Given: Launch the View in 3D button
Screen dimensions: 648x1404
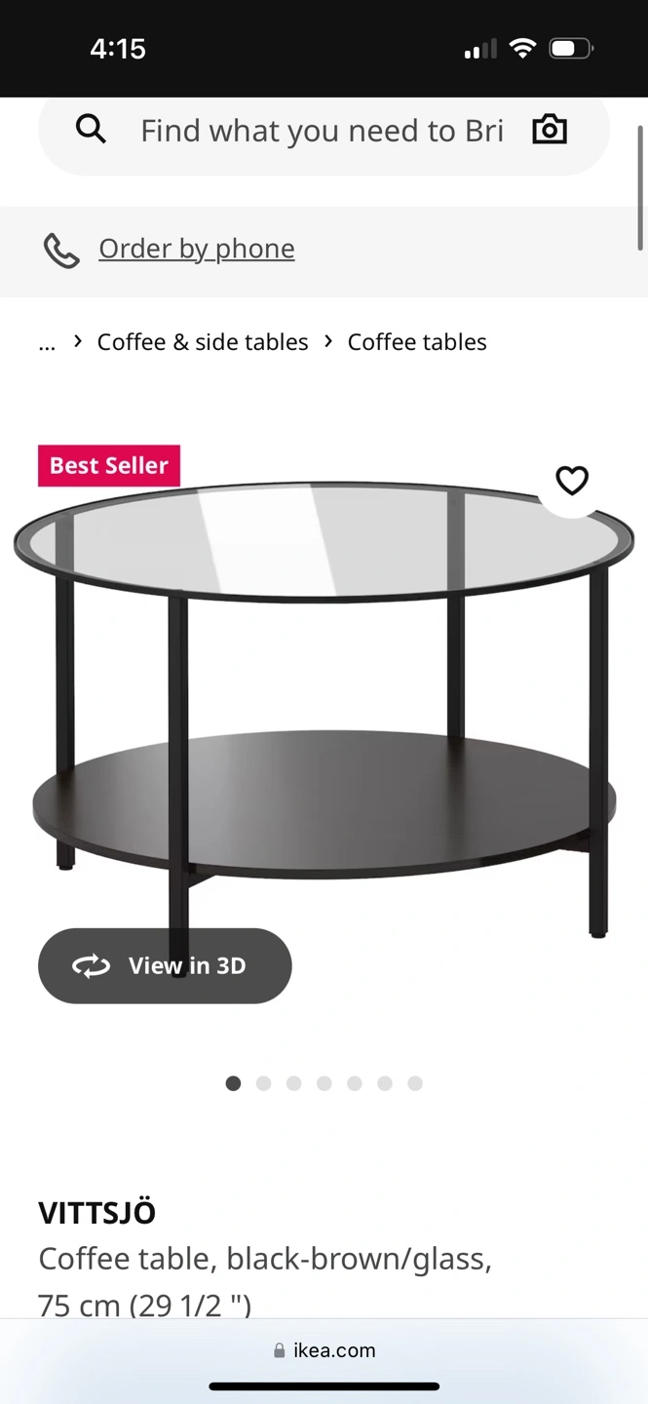Looking at the screenshot, I should pos(165,966).
